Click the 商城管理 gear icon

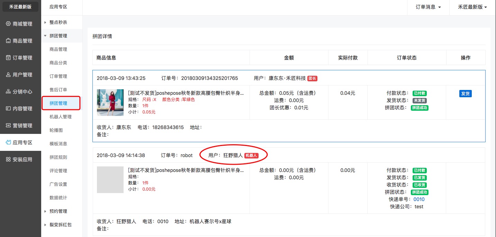[x=9, y=24]
